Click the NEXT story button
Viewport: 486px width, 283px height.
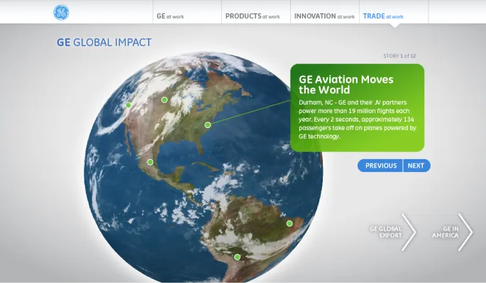coord(416,166)
